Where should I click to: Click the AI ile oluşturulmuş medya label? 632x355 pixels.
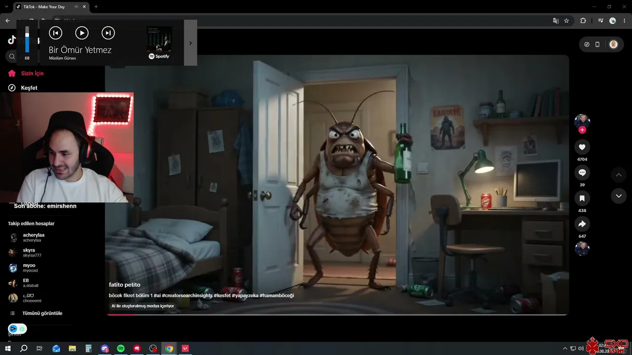tap(143, 306)
